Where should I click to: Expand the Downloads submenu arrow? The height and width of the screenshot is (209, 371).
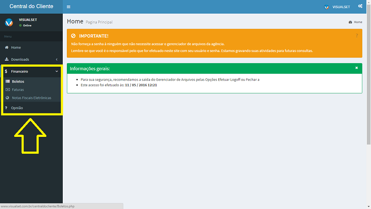tap(56, 59)
